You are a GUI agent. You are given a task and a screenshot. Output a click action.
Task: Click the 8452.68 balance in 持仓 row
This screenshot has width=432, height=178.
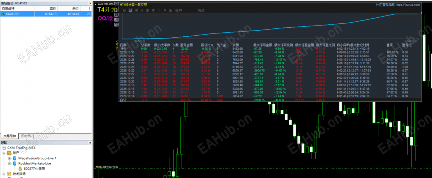238,49
